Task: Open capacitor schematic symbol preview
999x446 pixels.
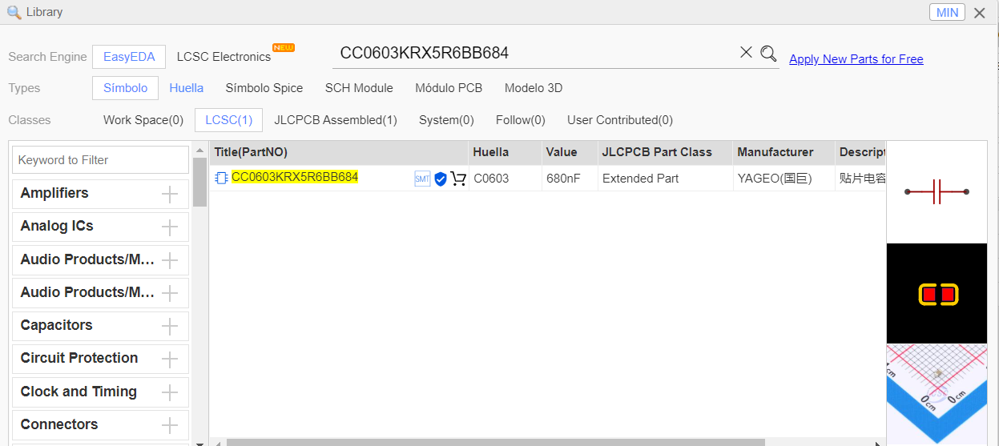Action: 936,192
